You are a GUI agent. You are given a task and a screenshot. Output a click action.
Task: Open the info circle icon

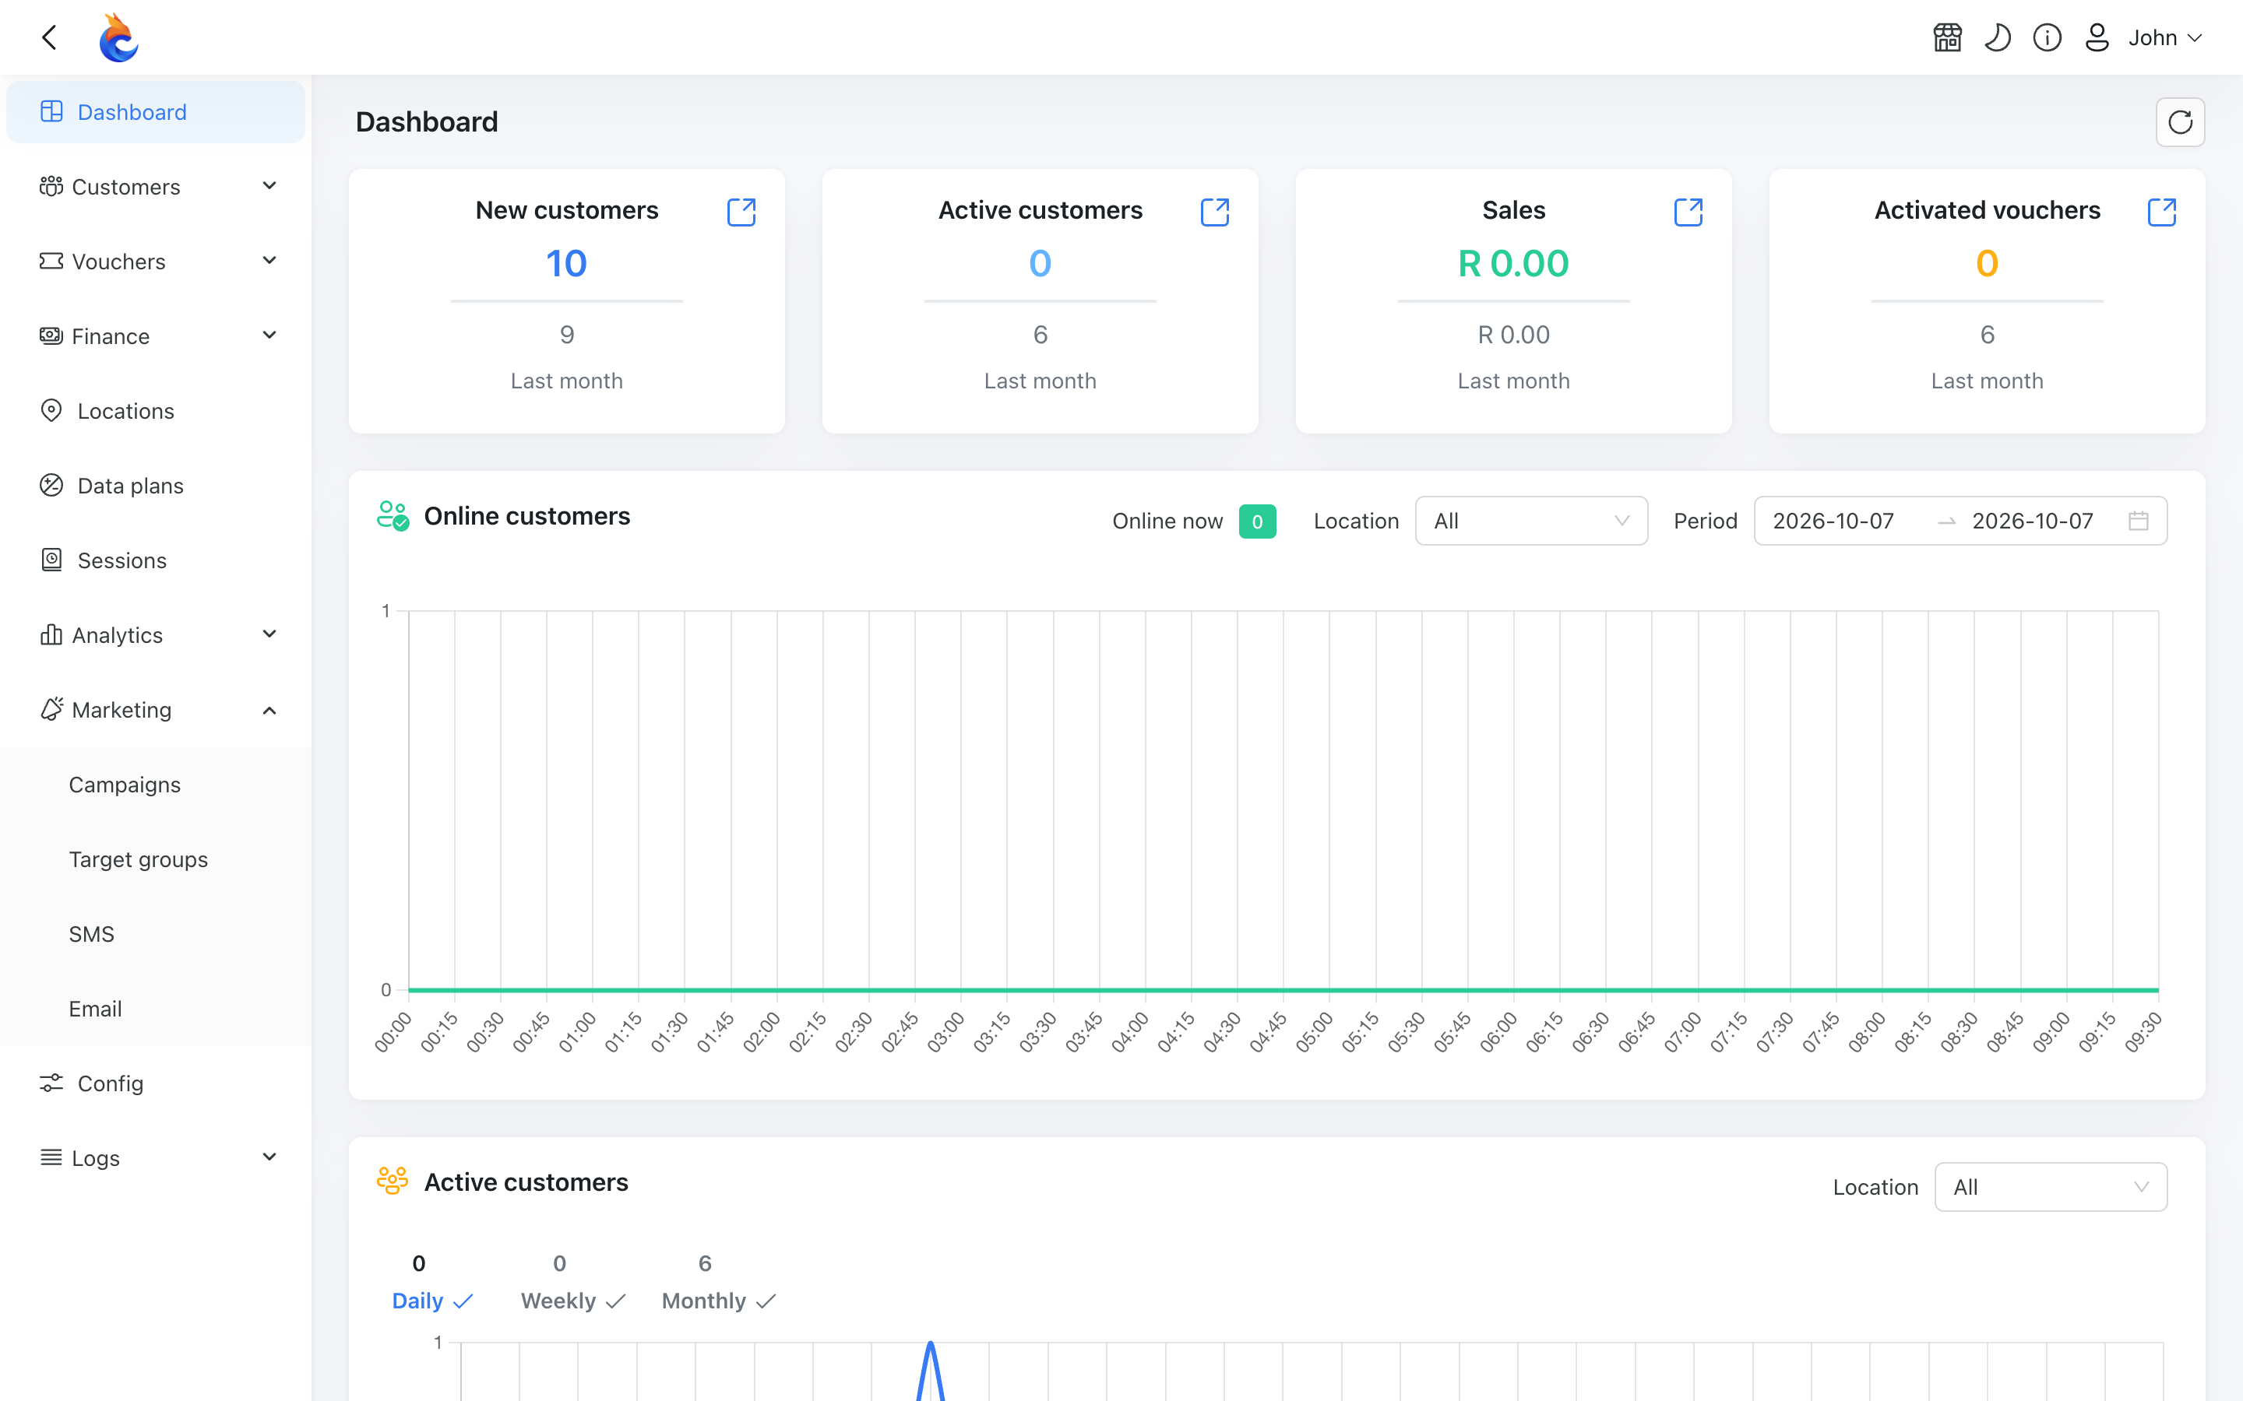coord(2048,37)
